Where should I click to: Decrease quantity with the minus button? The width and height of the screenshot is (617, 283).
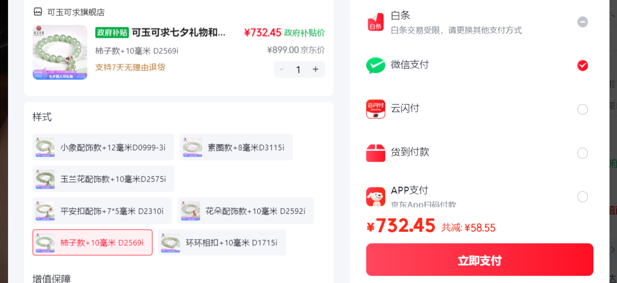tap(281, 70)
